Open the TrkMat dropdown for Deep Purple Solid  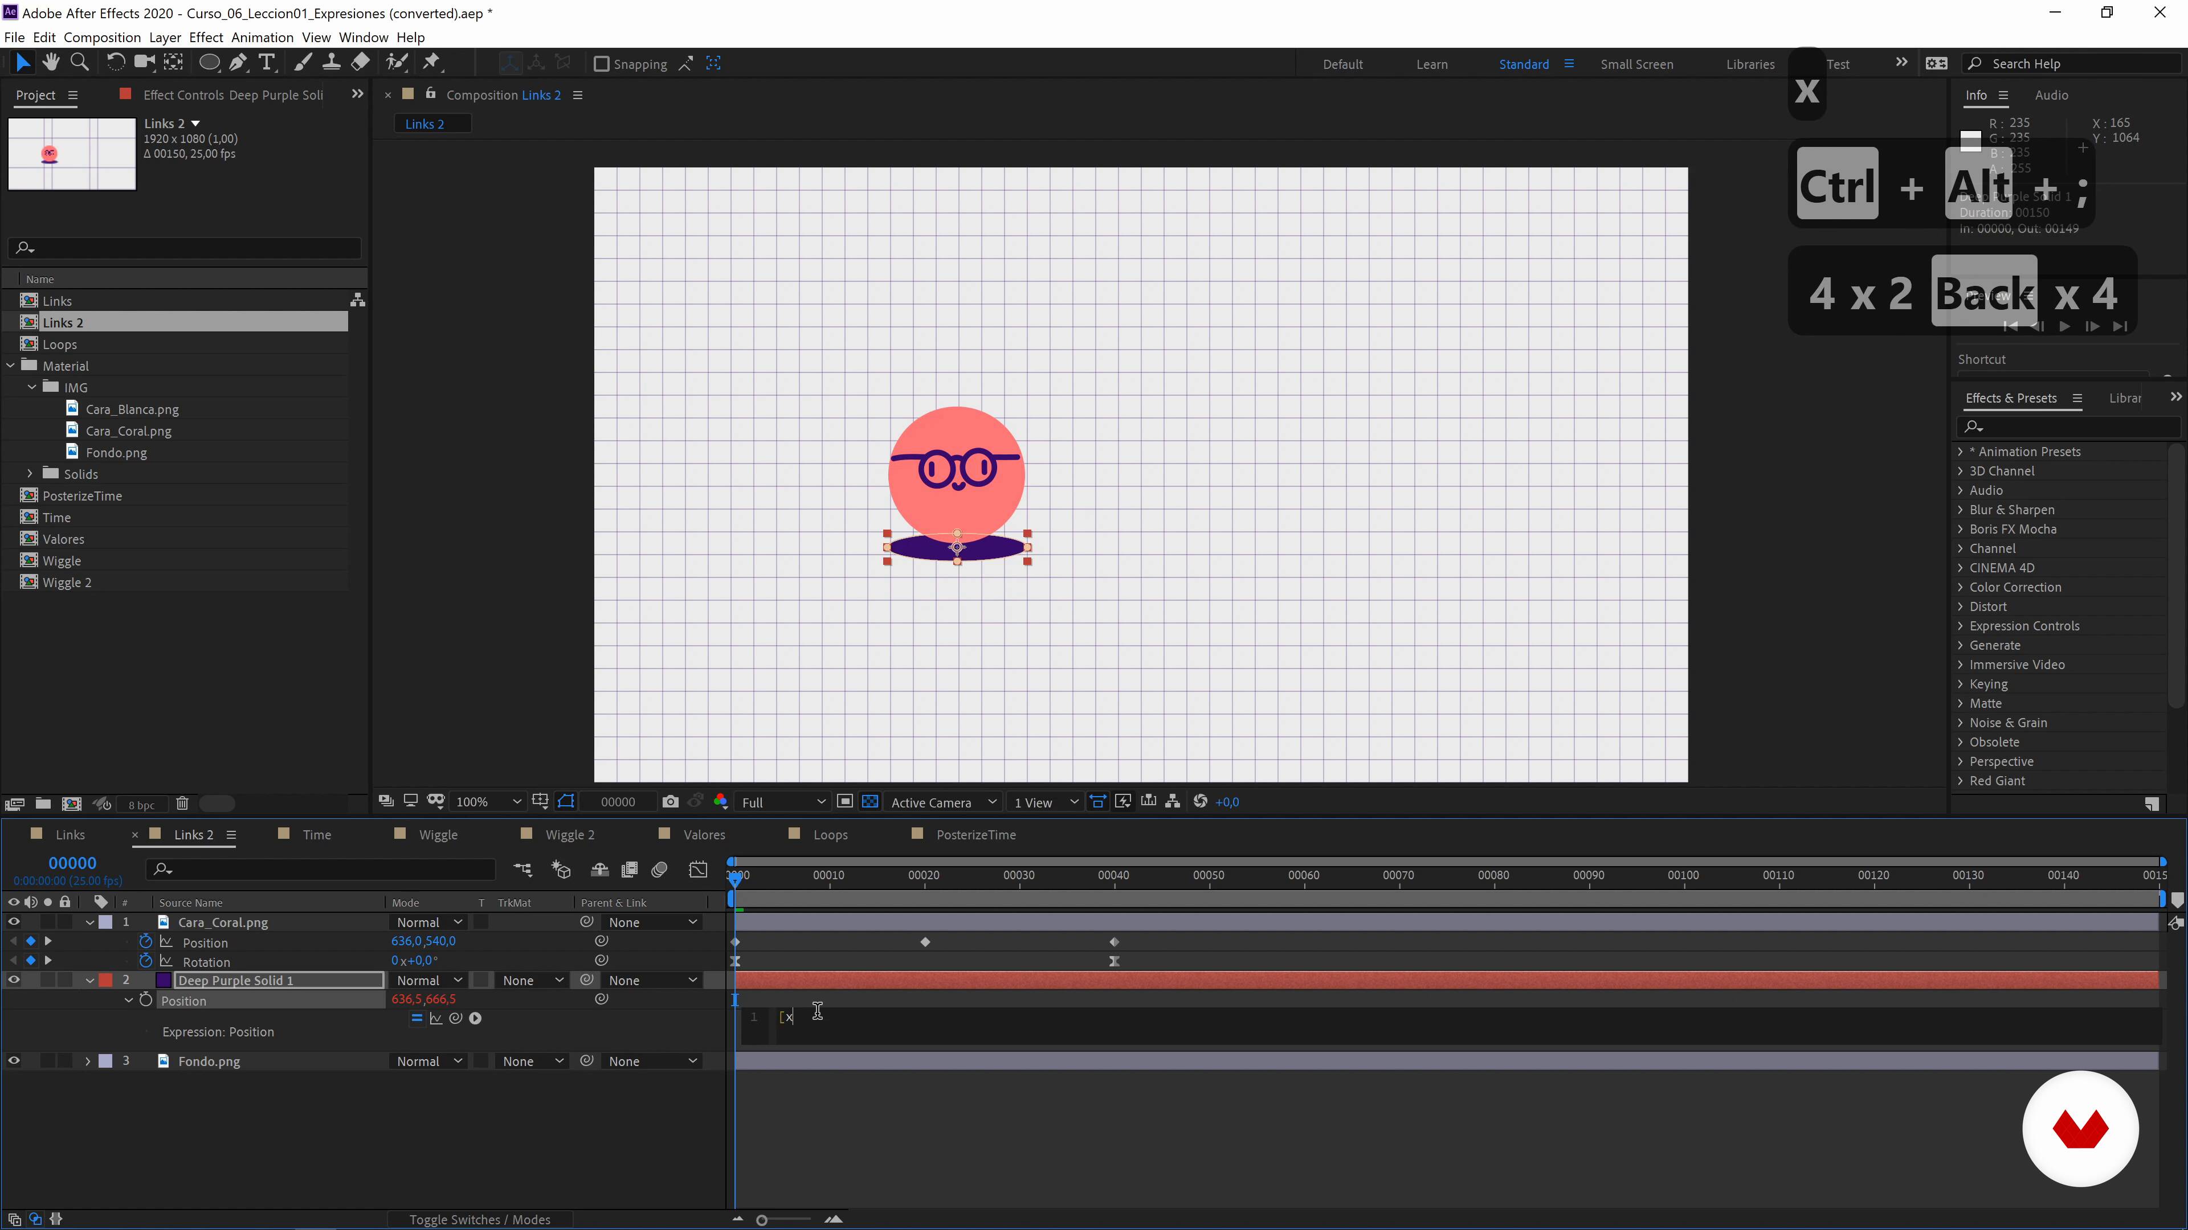click(x=532, y=979)
